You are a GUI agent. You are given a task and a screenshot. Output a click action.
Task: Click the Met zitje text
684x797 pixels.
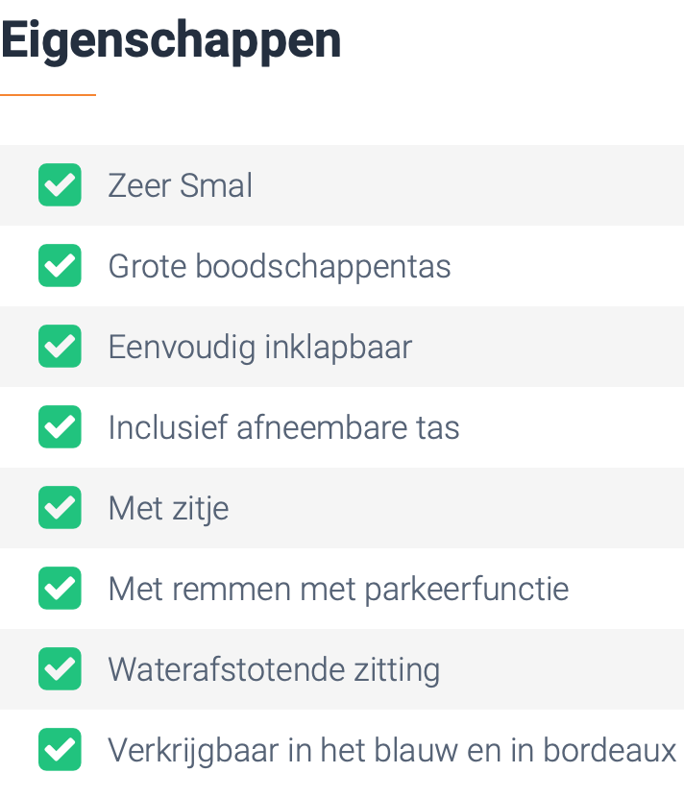pyautogui.click(x=168, y=508)
